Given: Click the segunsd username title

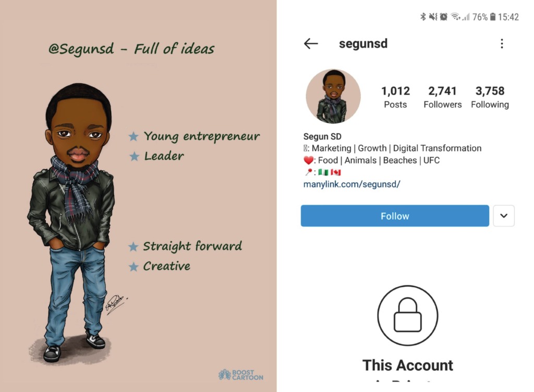Looking at the screenshot, I should (363, 44).
